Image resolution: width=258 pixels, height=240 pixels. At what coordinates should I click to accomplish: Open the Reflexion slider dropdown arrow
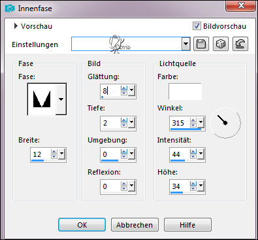pos(131,186)
